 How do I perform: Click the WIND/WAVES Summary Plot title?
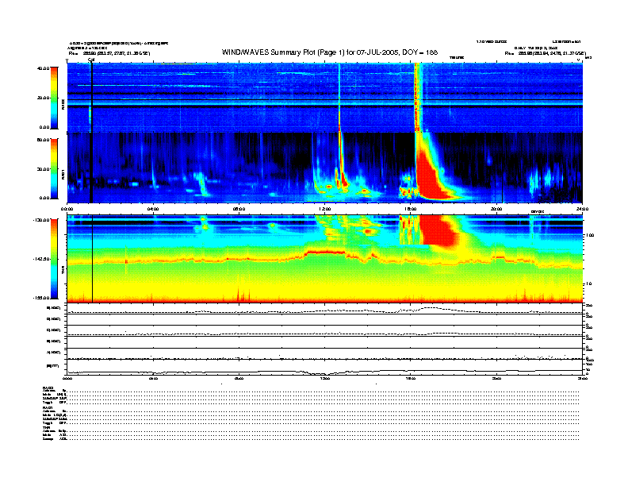[x=329, y=52]
